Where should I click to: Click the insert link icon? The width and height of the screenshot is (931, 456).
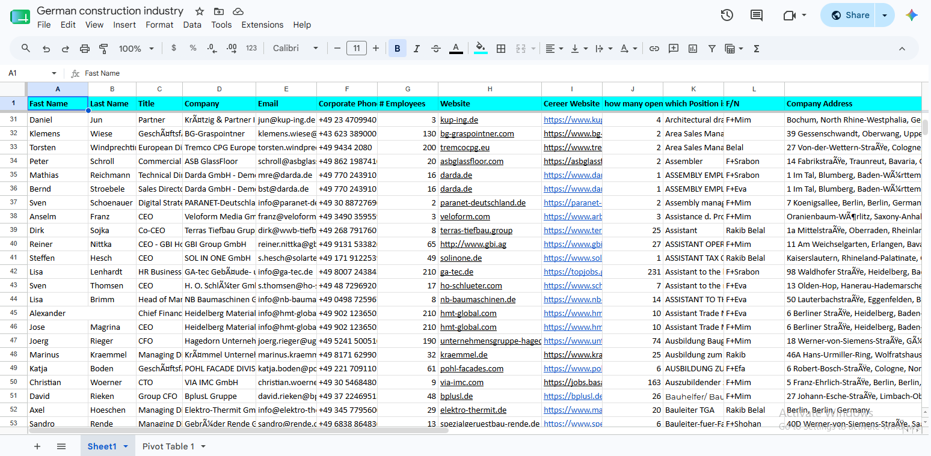coord(654,49)
